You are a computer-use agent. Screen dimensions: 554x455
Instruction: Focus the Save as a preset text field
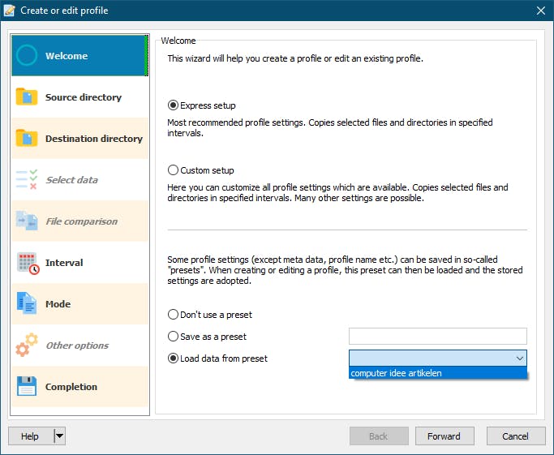pyautogui.click(x=437, y=337)
